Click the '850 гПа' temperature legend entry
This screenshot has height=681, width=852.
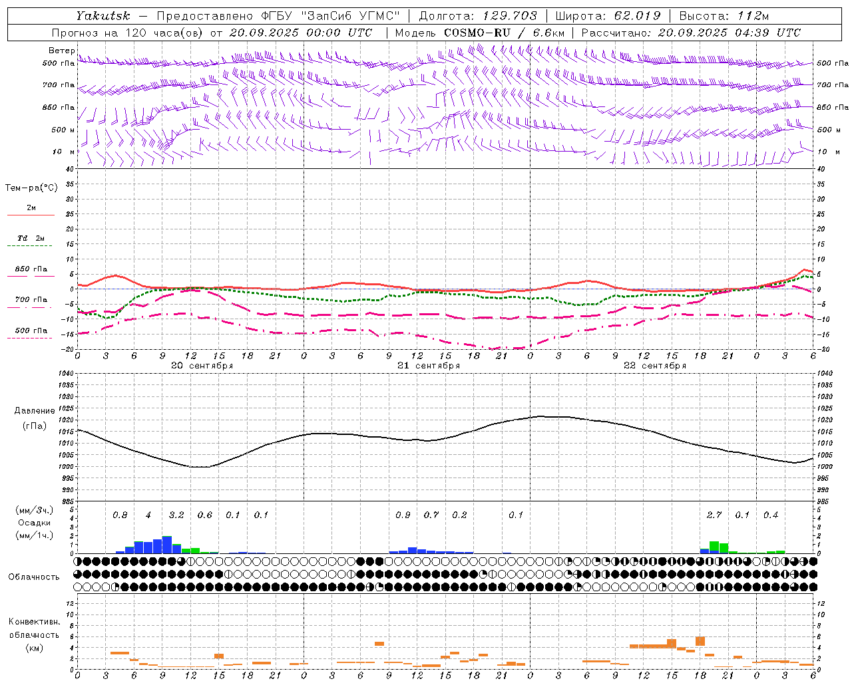31,269
